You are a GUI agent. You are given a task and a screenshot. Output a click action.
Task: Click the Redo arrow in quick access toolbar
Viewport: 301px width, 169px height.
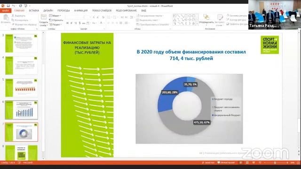click(x=20, y=6)
